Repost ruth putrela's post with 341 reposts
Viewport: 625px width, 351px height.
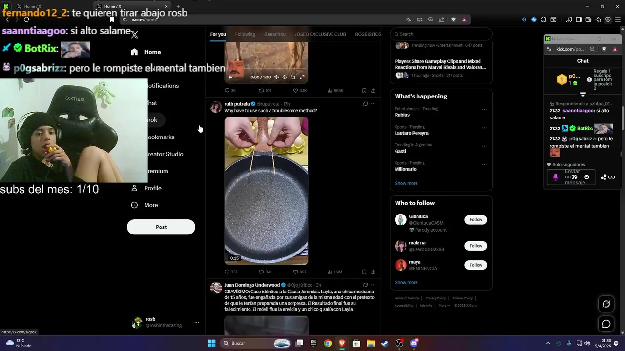(x=265, y=272)
